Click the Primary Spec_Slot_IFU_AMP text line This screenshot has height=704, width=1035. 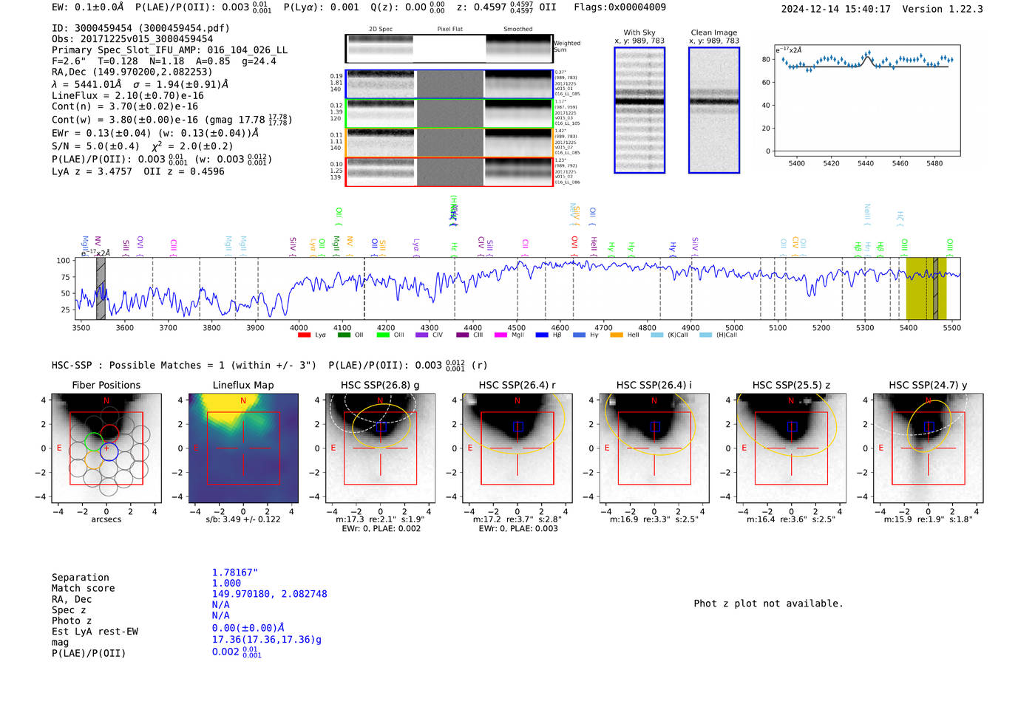169,50
